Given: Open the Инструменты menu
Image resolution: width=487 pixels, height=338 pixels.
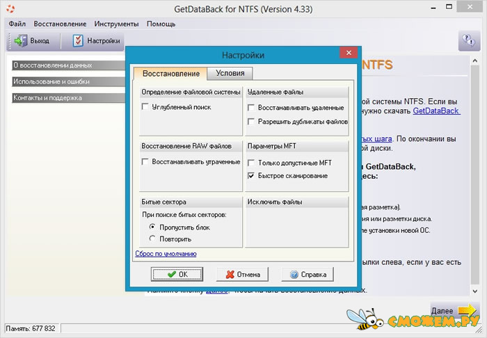Looking at the screenshot, I should pos(116,24).
